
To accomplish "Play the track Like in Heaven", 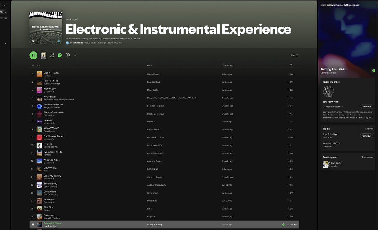I will click(x=51, y=73).
